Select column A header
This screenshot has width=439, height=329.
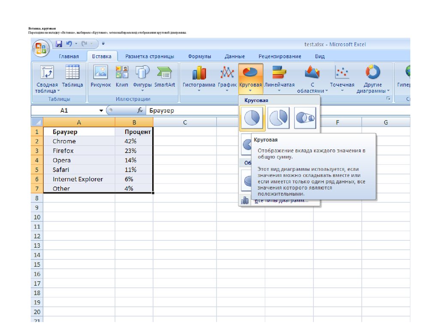79,122
